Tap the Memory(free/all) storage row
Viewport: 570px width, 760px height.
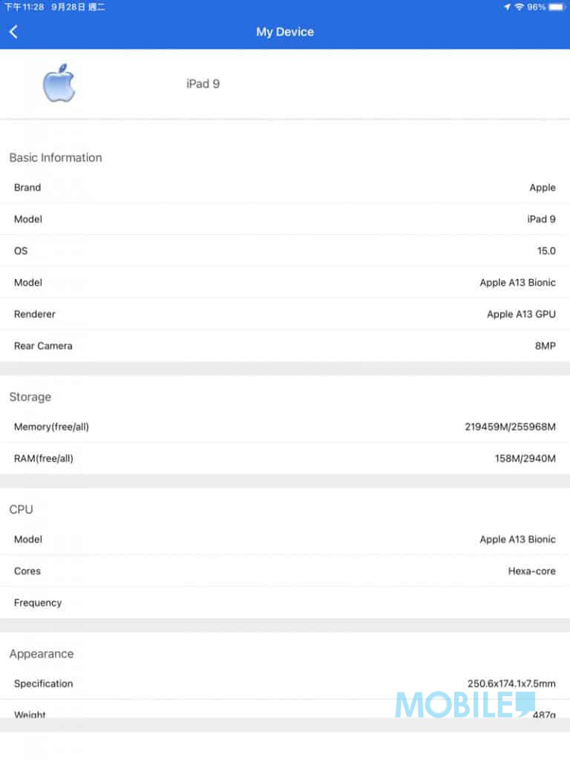[x=285, y=427]
